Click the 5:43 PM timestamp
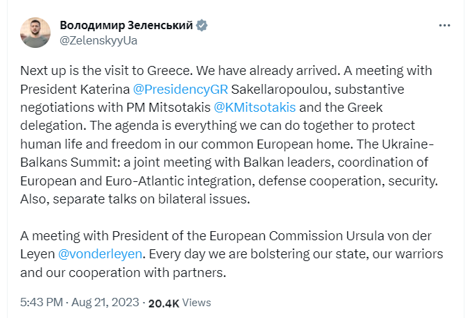This screenshot has height=318, width=470. 42,303
